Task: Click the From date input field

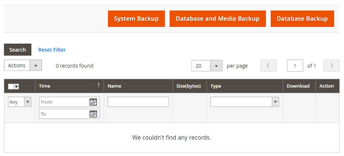Action: [x=63, y=102]
